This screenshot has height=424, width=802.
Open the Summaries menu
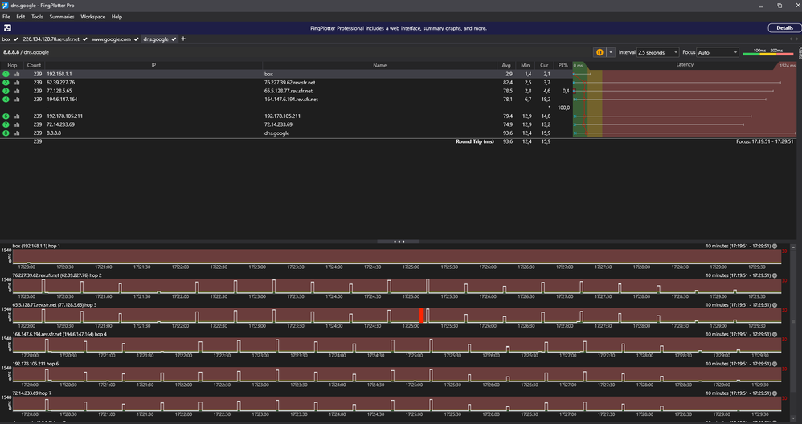point(62,17)
